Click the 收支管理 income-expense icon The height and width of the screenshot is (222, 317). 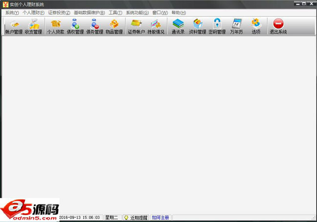click(x=34, y=26)
